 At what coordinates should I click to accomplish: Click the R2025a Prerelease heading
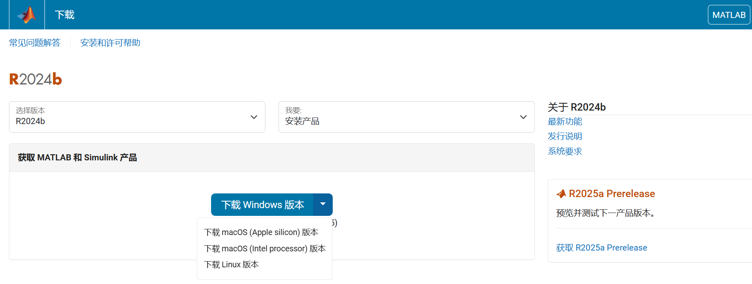coord(612,194)
